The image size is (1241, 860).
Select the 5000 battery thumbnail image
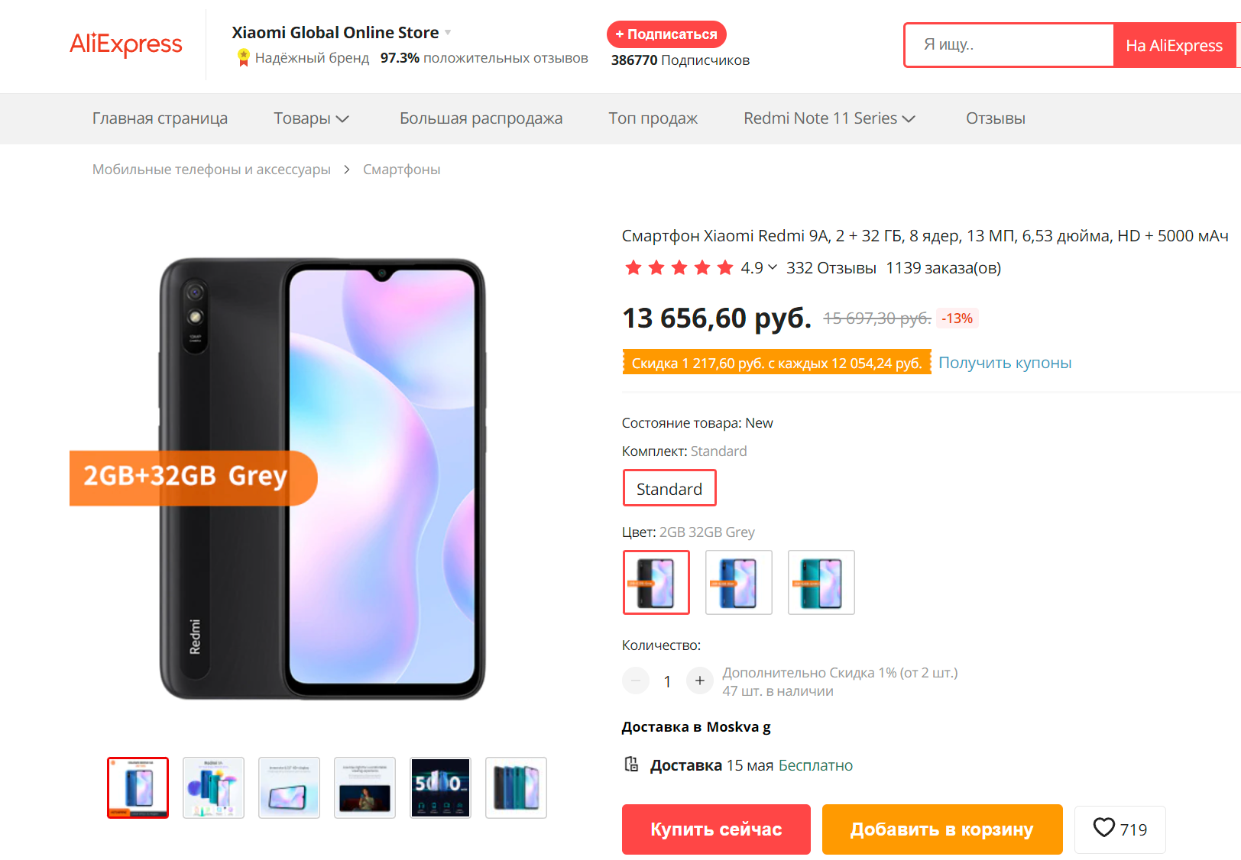440,787
